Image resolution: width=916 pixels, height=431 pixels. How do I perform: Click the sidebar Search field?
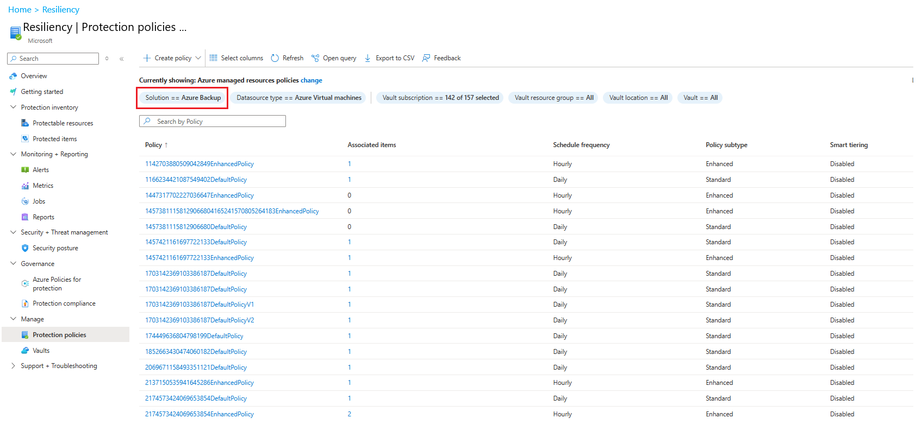coord(53,59)
